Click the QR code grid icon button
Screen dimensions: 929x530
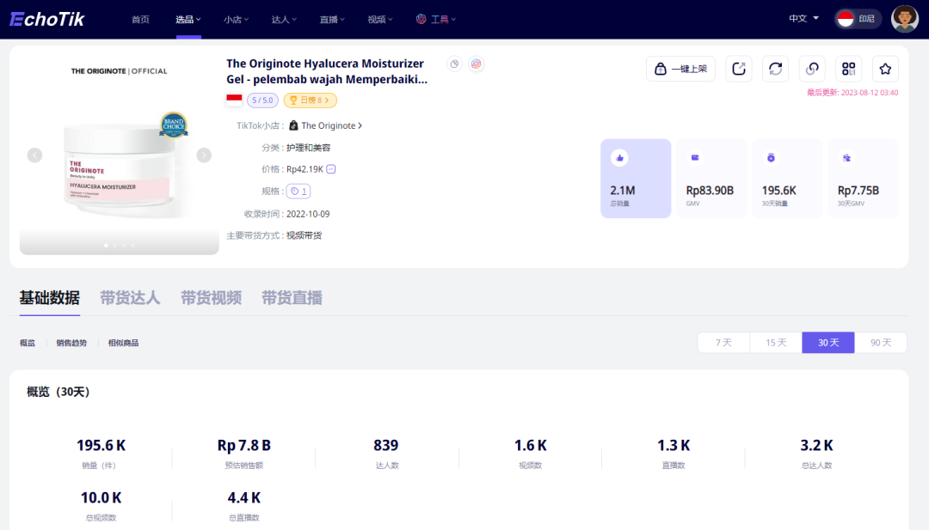849,69
